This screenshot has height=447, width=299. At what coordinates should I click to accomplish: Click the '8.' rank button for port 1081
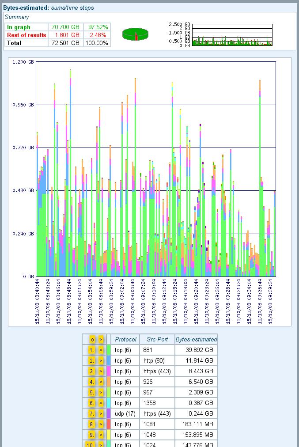[x=91, y=424]
